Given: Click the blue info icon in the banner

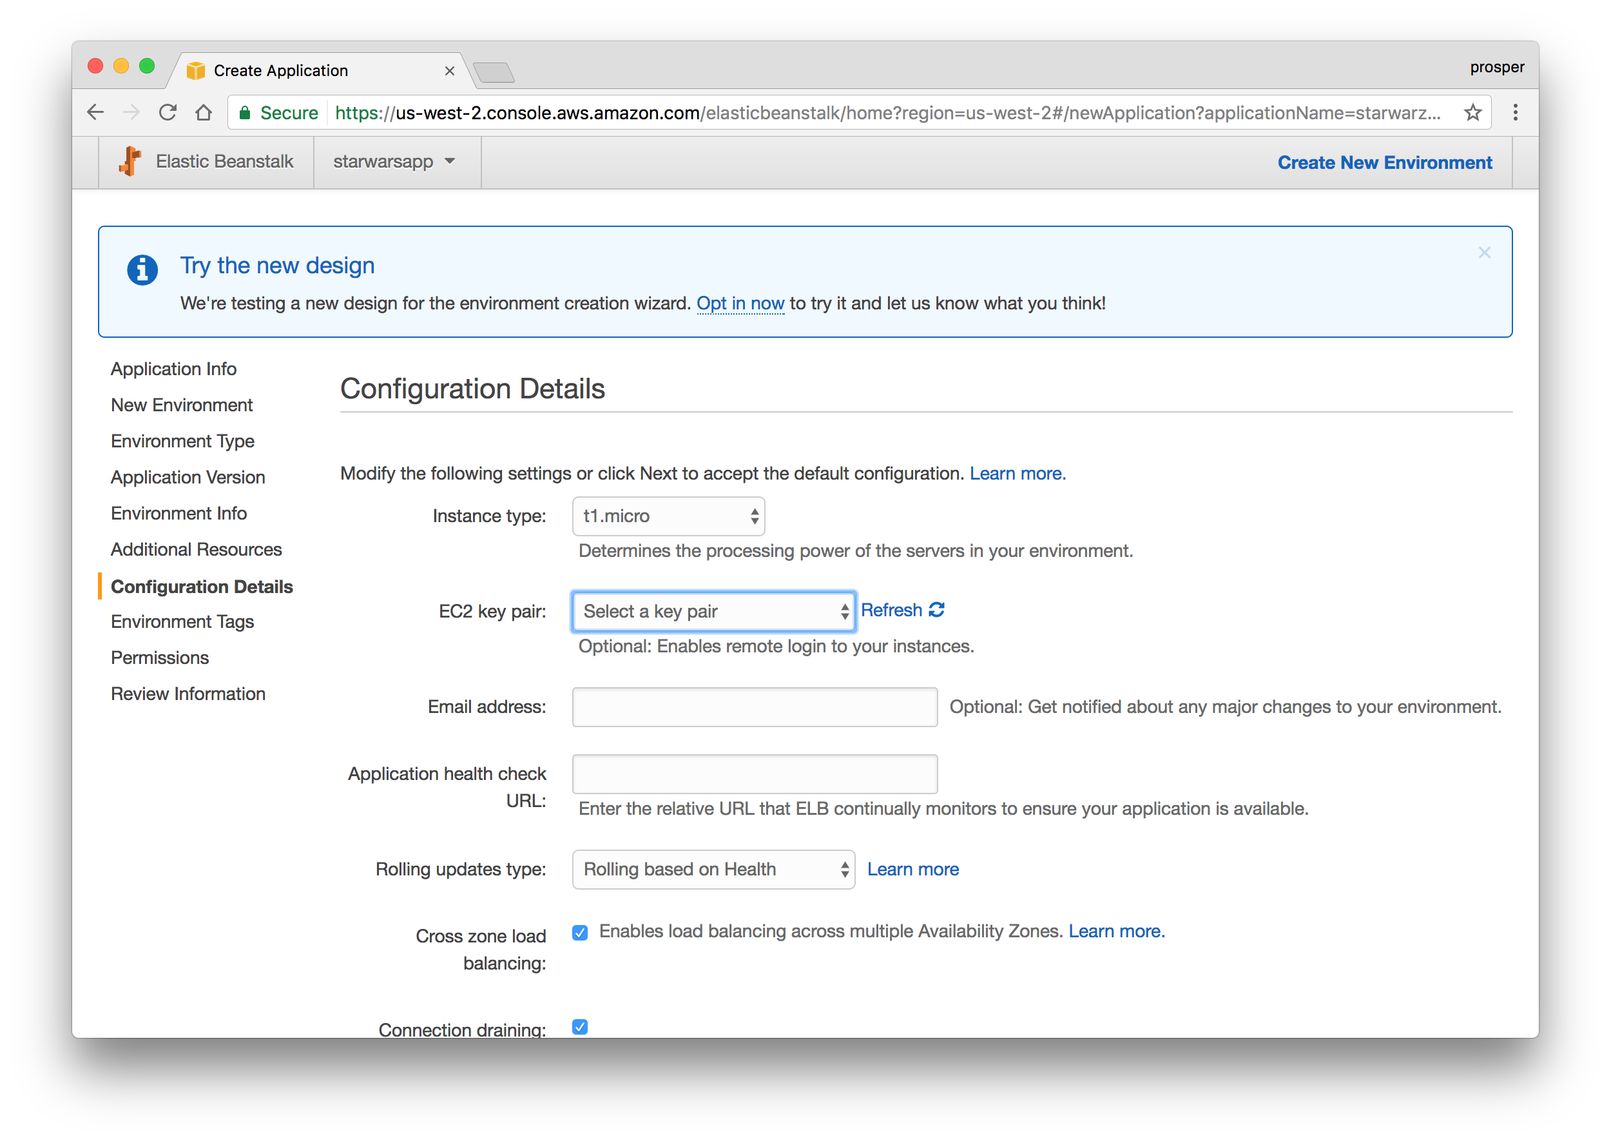Looking at the screenshot, I should 142,270.
